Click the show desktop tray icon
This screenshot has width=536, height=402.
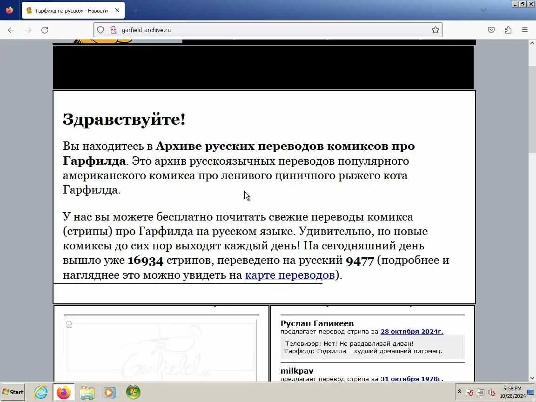[x=531, y=392]
